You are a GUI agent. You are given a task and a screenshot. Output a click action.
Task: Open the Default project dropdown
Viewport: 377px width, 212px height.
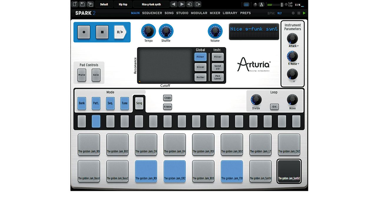coord(104,4)
